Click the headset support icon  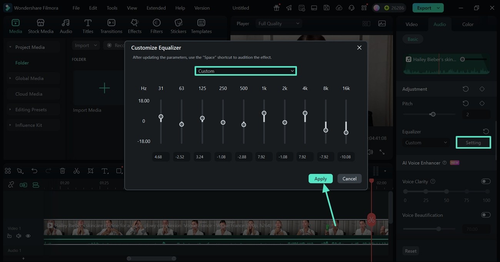[x=351, y=8]
